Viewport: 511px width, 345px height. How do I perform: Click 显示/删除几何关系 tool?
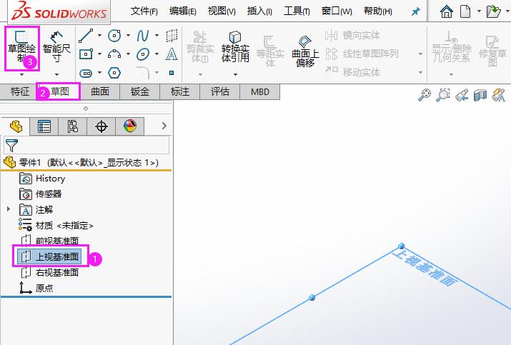click(x=452, y=47)
